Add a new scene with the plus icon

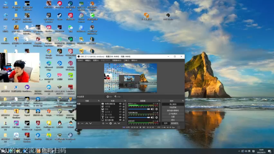(x=78, y=124)
